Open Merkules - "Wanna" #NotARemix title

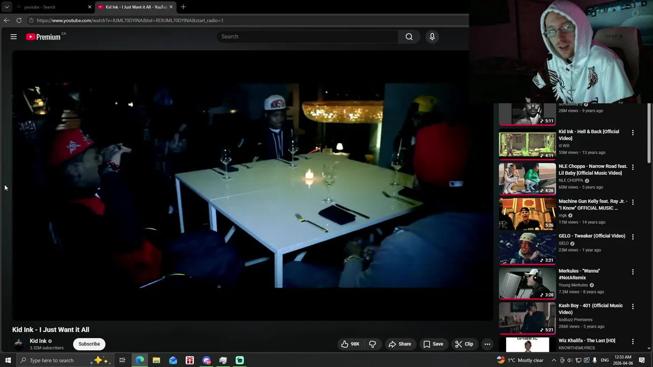[580, 274]
